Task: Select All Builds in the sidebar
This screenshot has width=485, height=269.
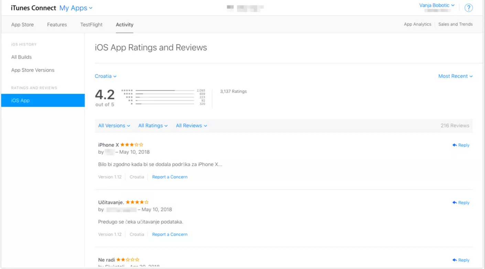Action: tap(21, 57)
